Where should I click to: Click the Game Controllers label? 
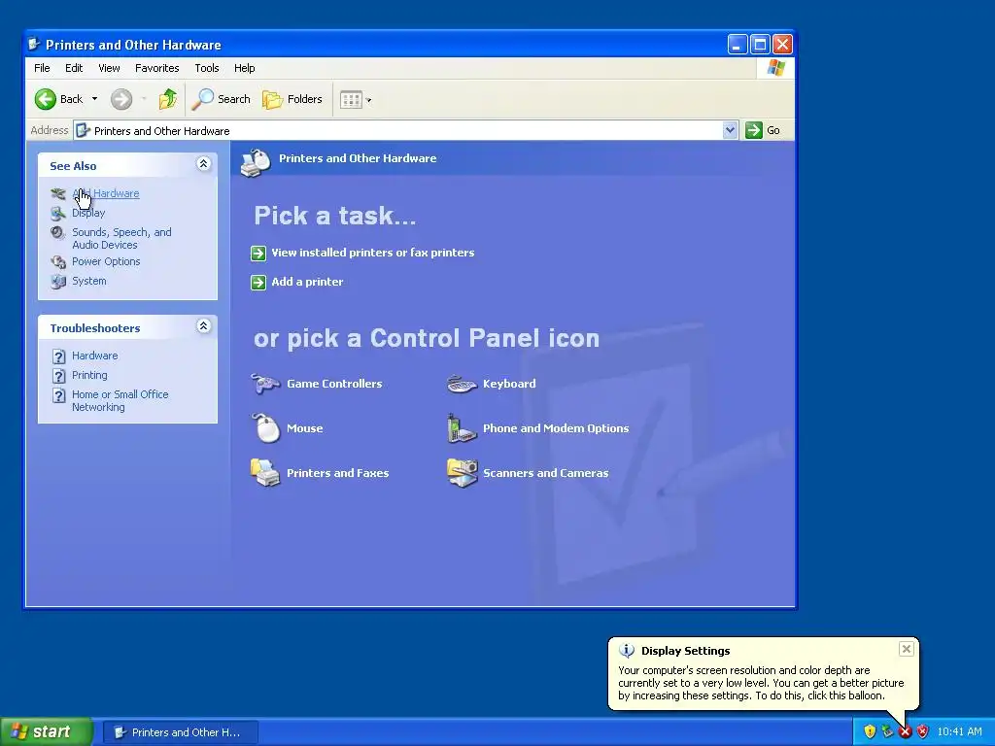[334, 384]
